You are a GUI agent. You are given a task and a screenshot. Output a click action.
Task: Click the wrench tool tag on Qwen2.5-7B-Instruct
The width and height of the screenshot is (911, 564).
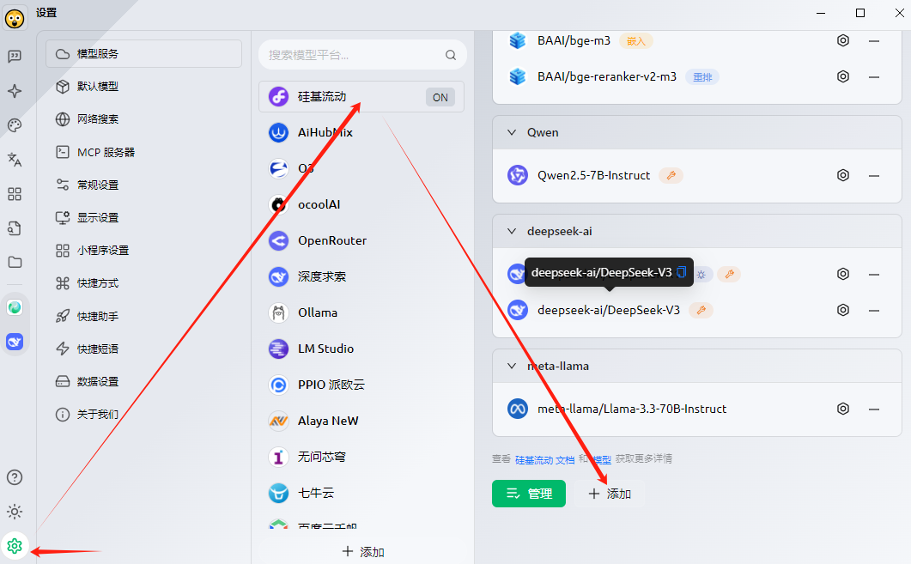[671, 175]
